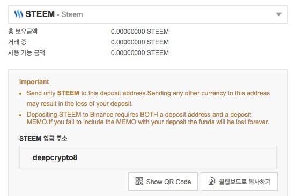Click the Important warning heading
The width and height of the screenshot is (296, 196).
(x=34, y=82)
